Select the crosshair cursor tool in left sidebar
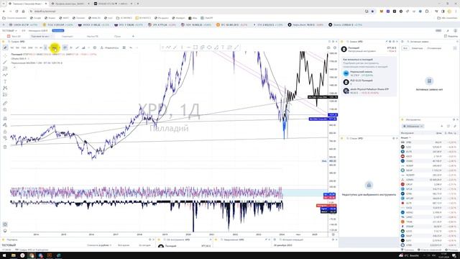460x259 pixels. [x=5, y=55]
